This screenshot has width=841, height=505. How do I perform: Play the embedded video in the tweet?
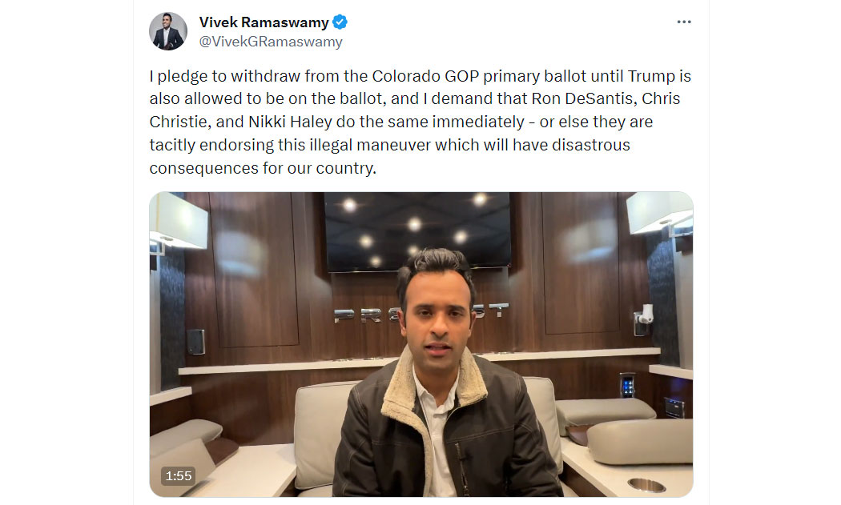pos(421,344)
